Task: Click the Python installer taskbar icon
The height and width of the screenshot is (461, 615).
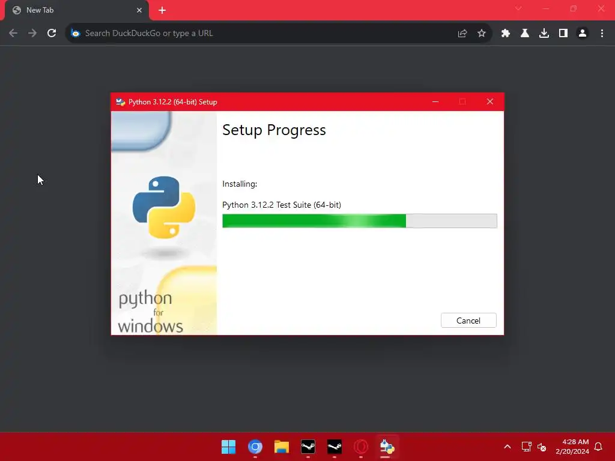Action: coord(387,447)
